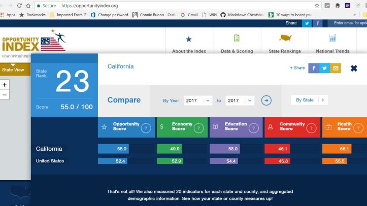Bookmark this page with the star icon
Screen dimensions: 367x206
pos(317,6)
